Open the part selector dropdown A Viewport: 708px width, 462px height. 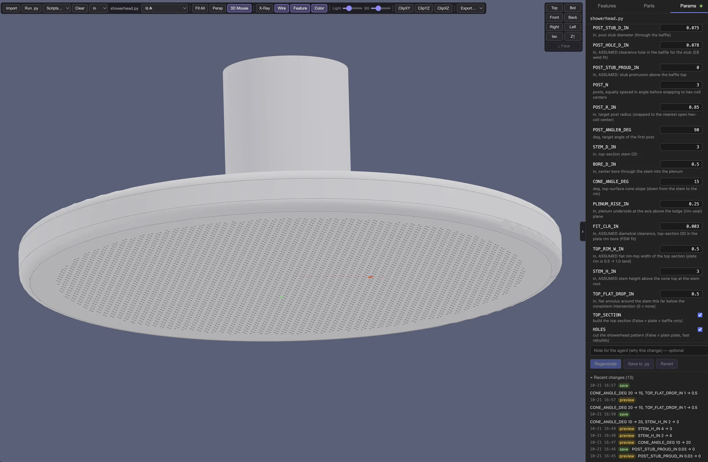(x=165, y=8)
